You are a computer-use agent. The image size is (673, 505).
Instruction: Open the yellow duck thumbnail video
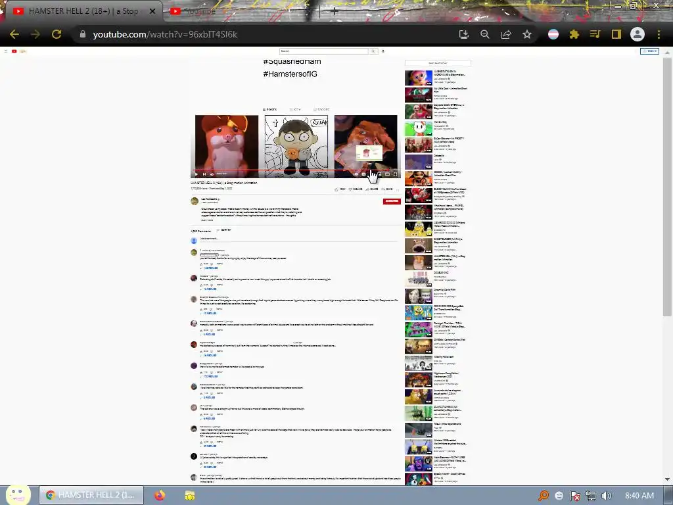point(419,229)
